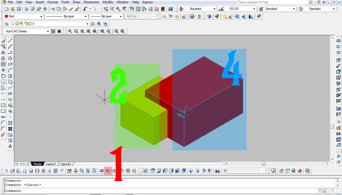
Task: Click the Sphere solid tool
Action: pos(31,171)
